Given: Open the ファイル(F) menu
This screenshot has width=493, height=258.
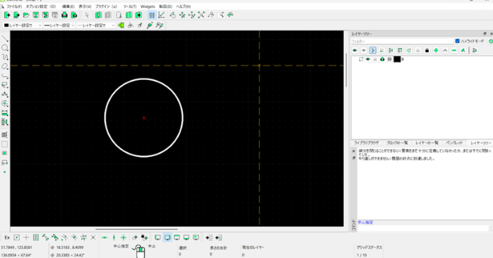Looking at the screenshot, I should click(14, 6).
